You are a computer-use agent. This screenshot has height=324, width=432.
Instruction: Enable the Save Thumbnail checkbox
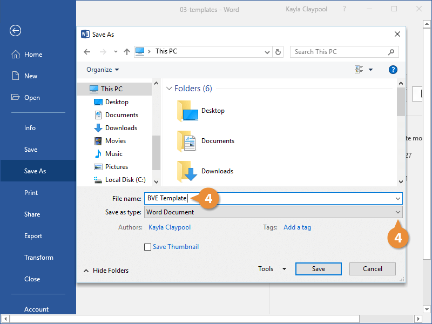[x=148, y=247]
